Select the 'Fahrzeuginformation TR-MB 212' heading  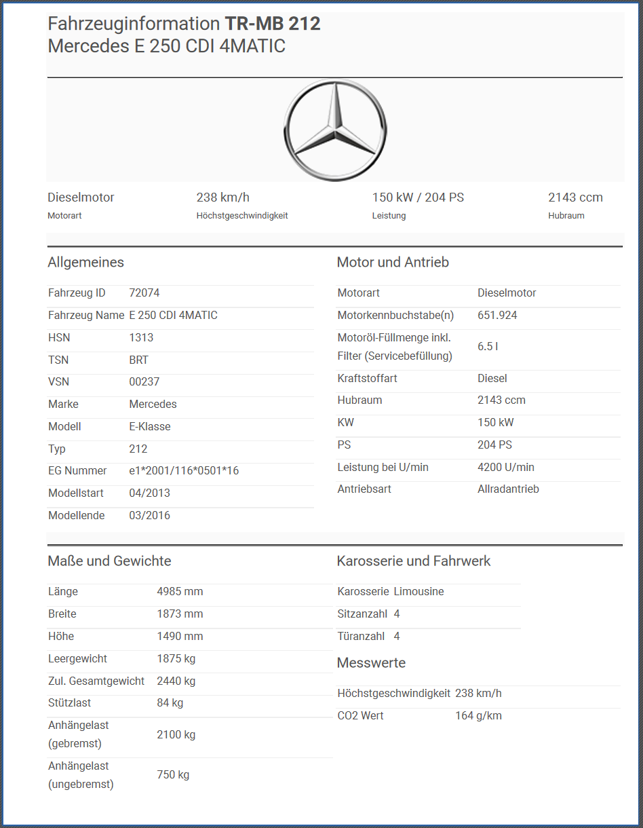click(184, 24)
